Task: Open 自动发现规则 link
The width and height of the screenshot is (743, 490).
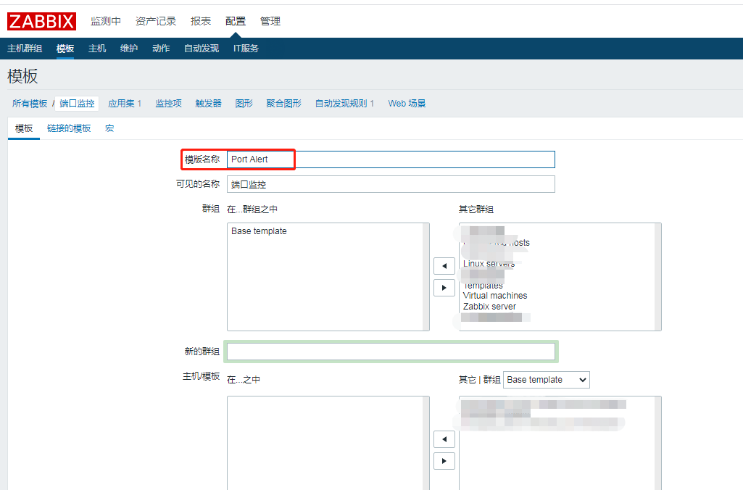Action: pos(344,104)
